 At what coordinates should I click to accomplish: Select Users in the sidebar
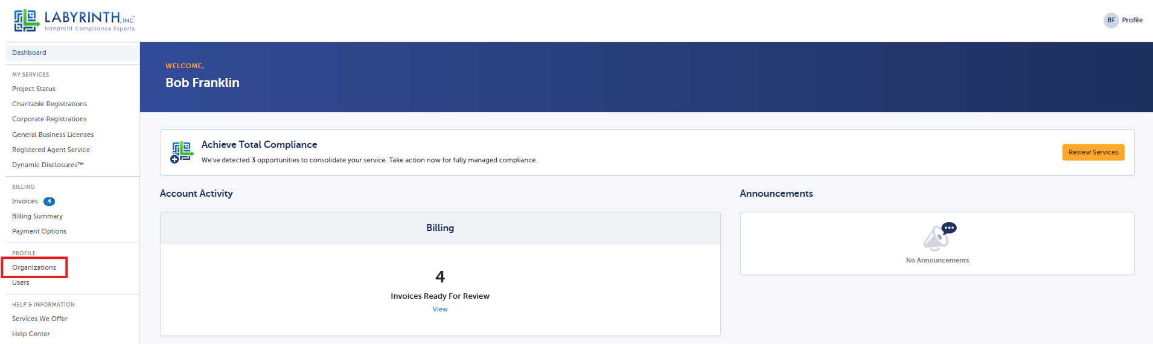pos(21,282)
